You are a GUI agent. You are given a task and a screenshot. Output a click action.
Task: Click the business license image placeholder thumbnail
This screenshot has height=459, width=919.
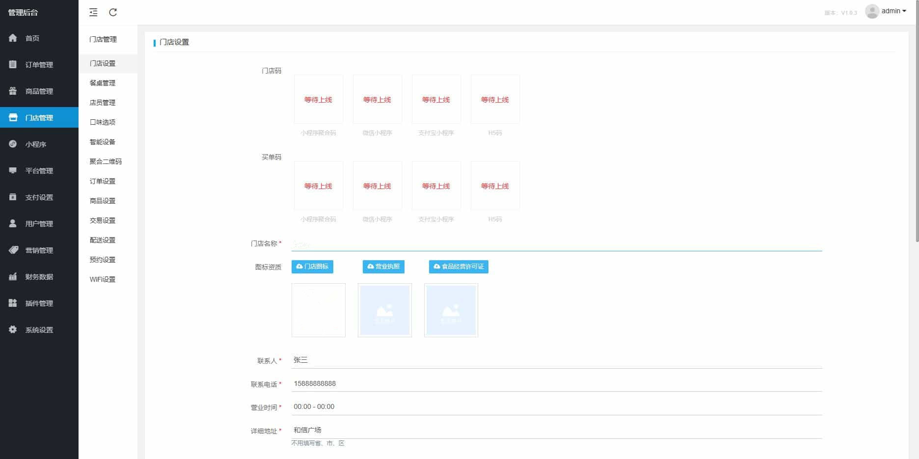coord(384,310)
